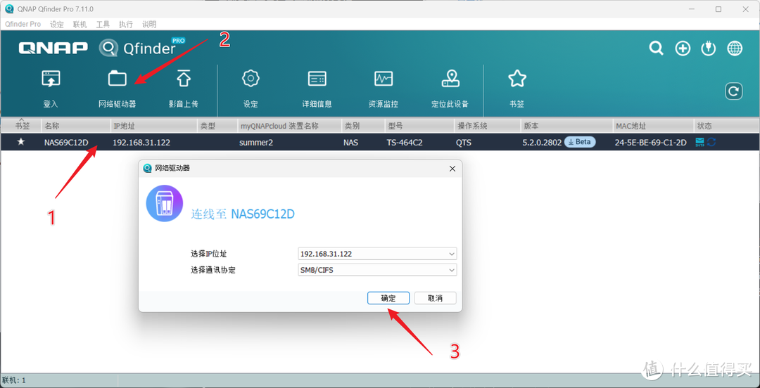
Task: Open the 说明 help menu
Action: click(x=148, y=24)
